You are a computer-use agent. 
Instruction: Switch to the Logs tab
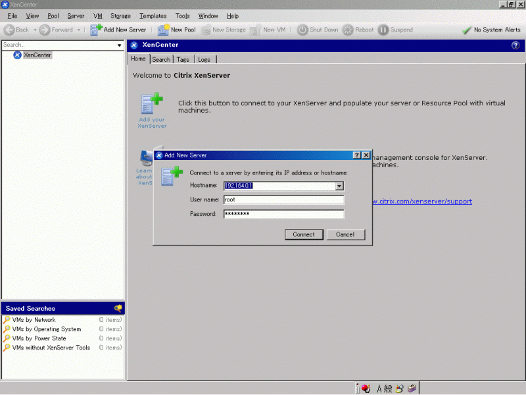click(x=204, y=59)
